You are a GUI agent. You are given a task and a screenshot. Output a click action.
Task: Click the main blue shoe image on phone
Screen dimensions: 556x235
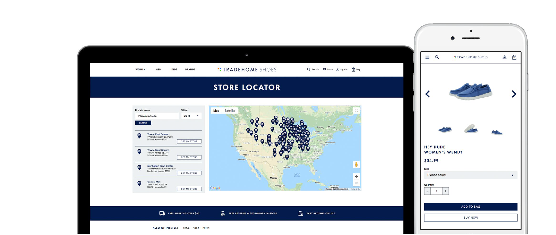click(471, 91)
